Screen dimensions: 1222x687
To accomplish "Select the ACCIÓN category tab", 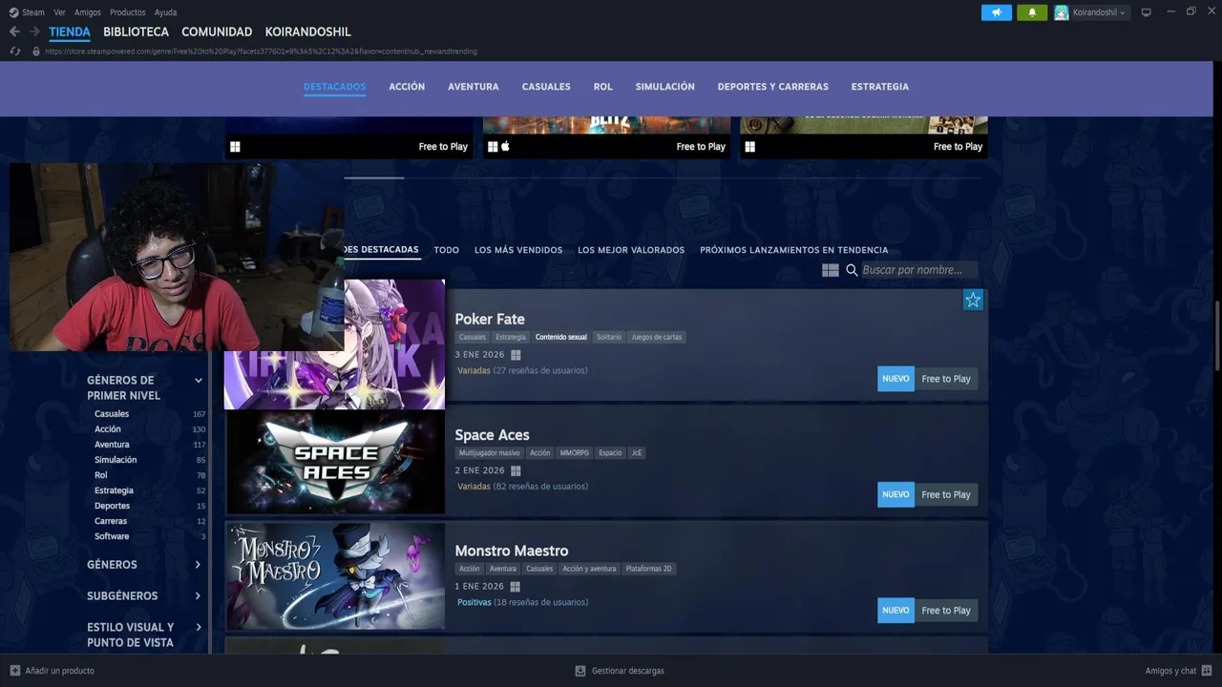I will click(x=407, y=87).
